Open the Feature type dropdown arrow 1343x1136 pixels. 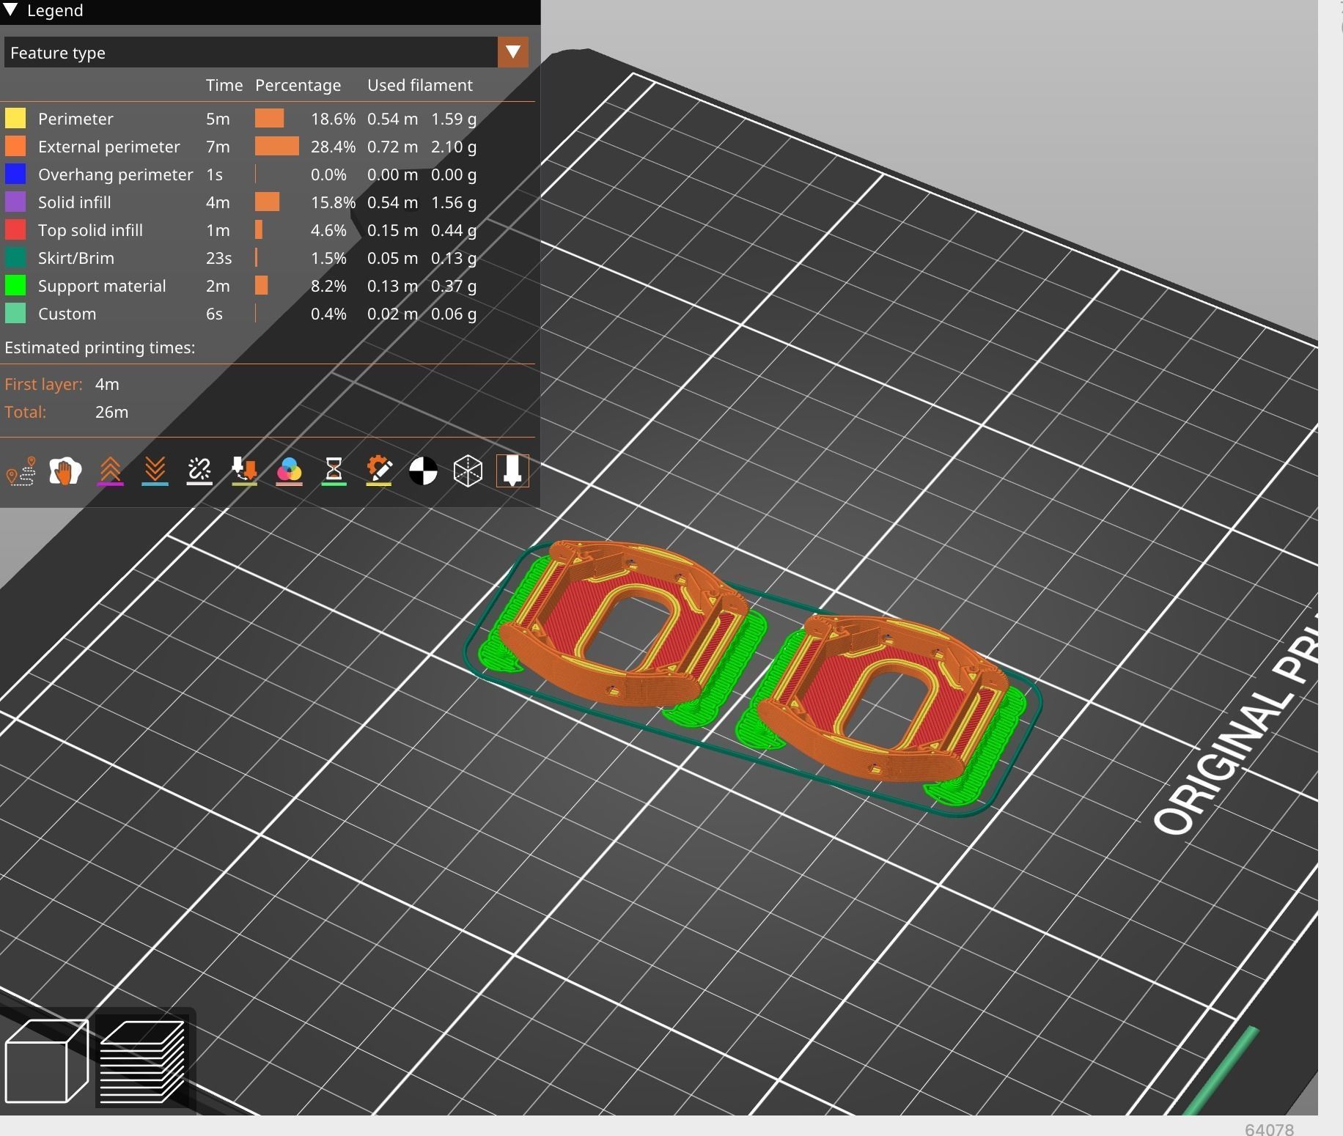tap(512, 53)
